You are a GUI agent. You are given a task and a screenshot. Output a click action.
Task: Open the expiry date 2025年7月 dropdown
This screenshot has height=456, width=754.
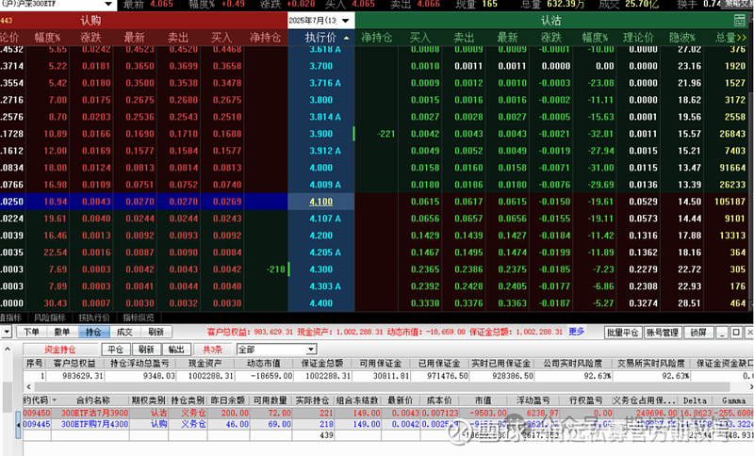[345, 21]
